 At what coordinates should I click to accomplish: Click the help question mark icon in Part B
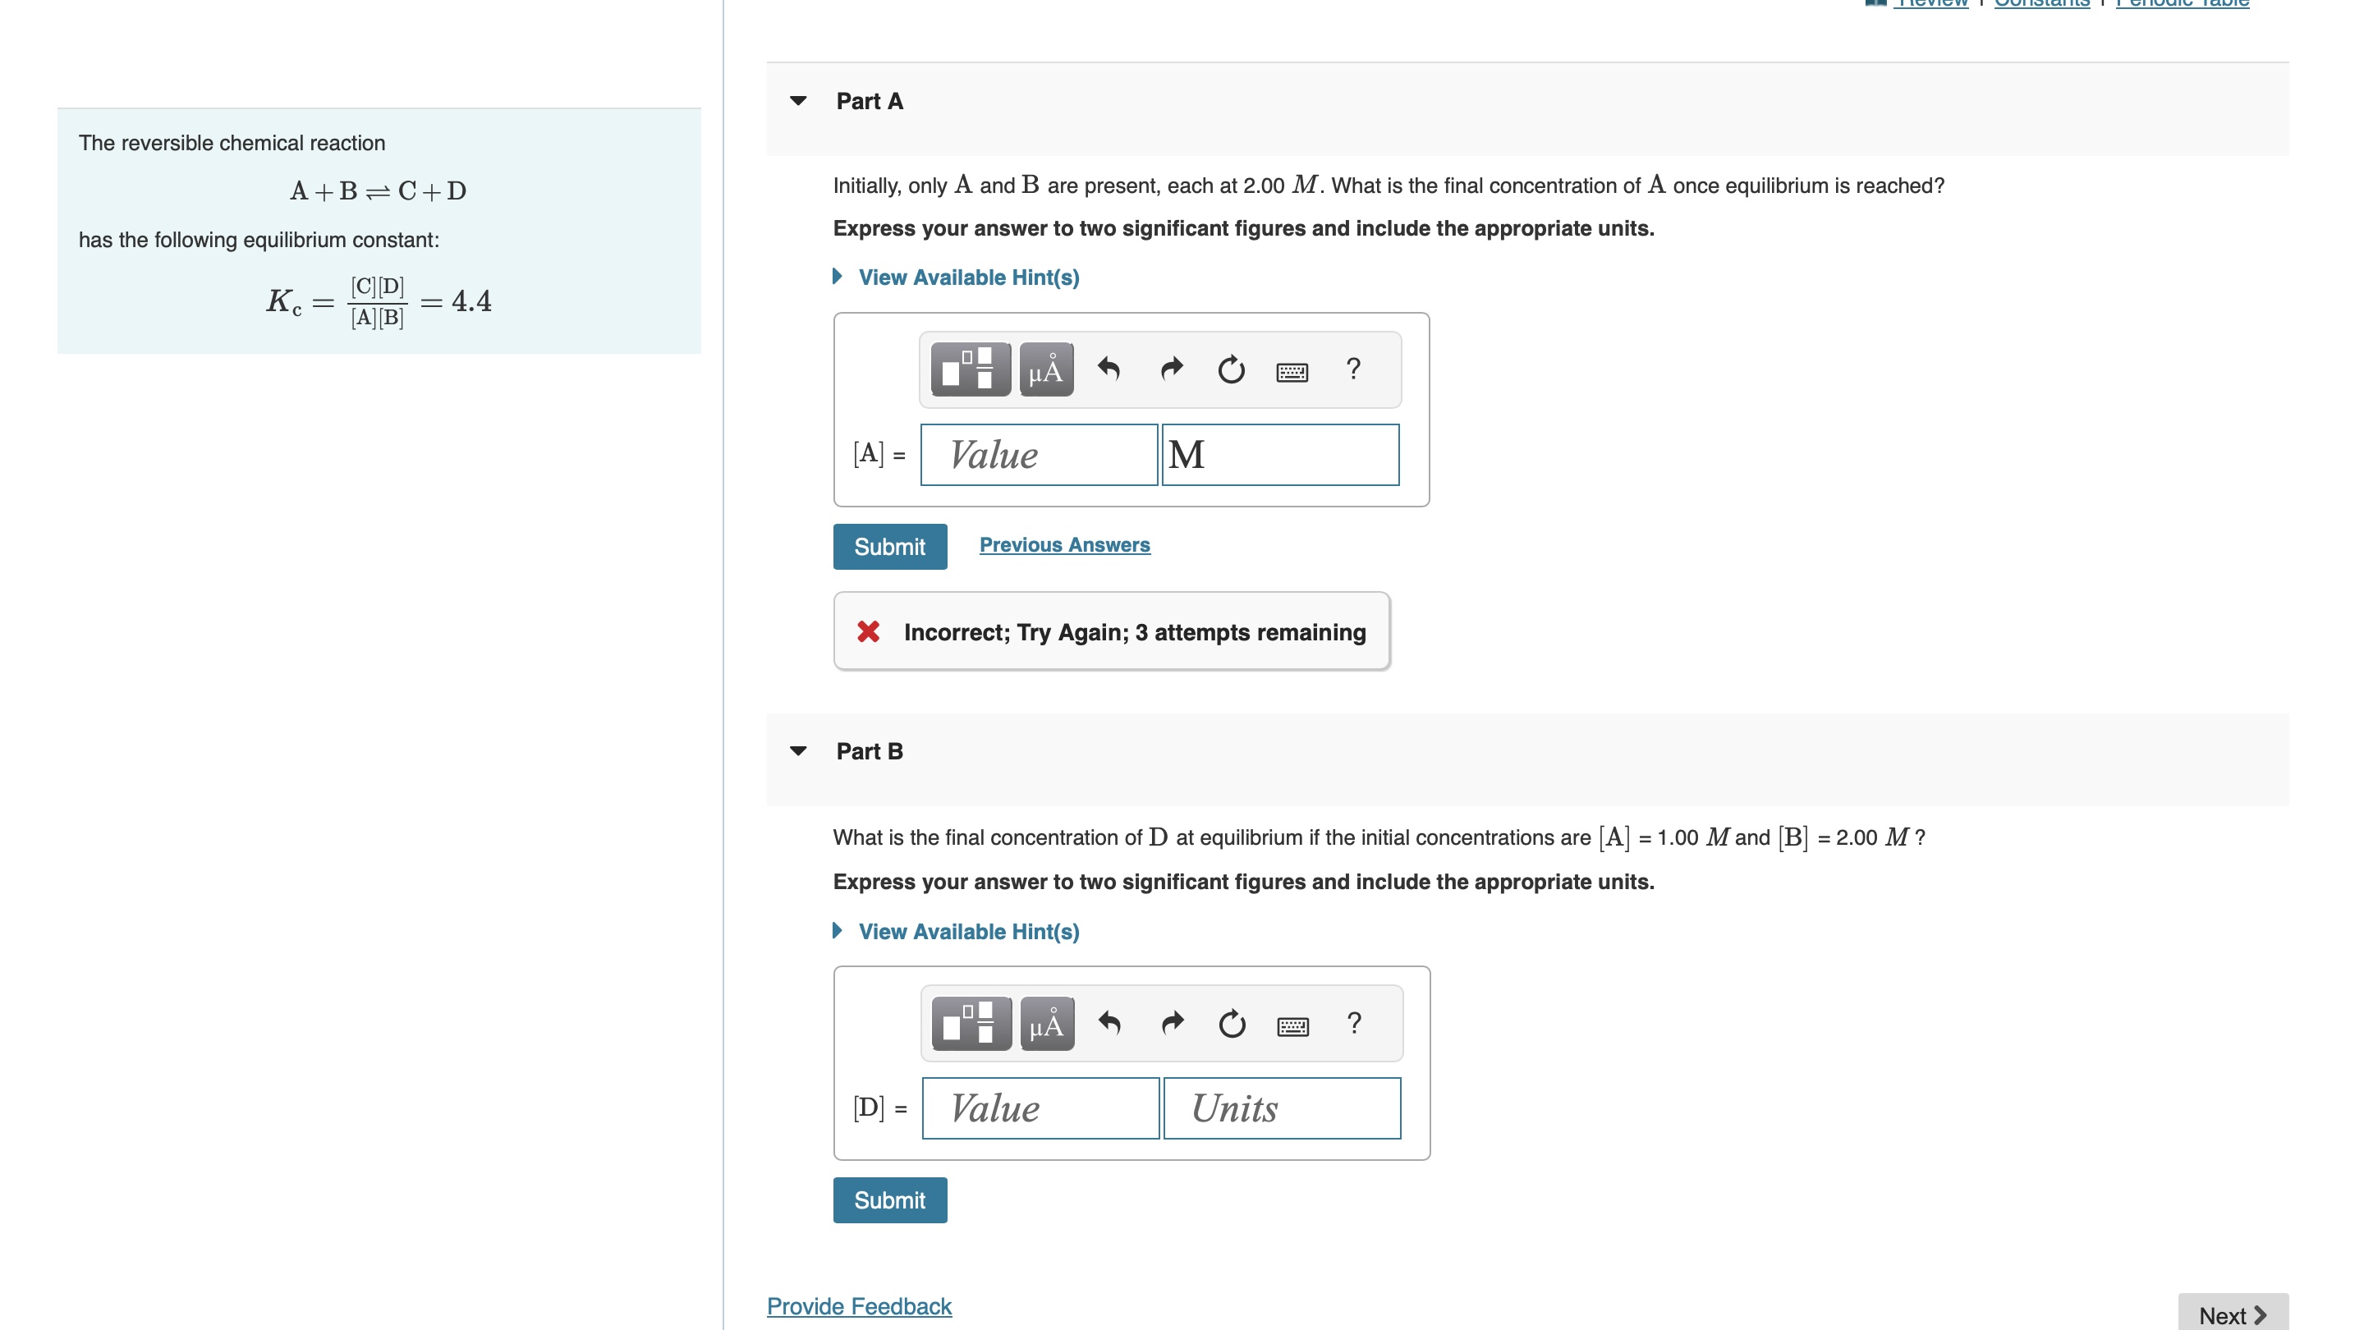(1352, 1023)
